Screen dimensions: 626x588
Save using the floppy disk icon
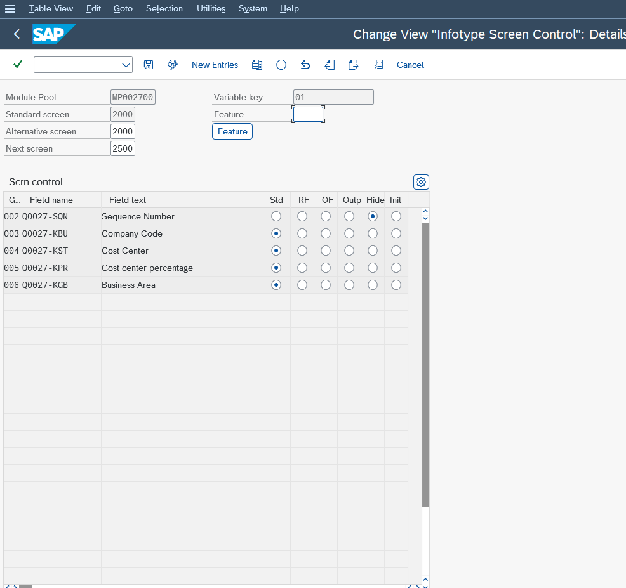pos(149,65)
